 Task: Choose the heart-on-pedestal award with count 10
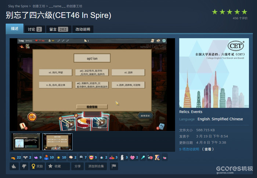(x=49, y=157)
